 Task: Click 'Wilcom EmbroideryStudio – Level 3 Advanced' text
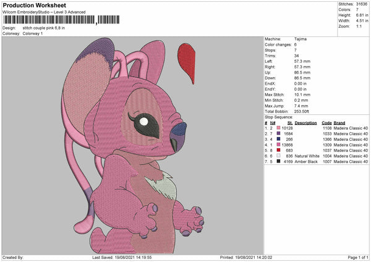tap(44, 12)
